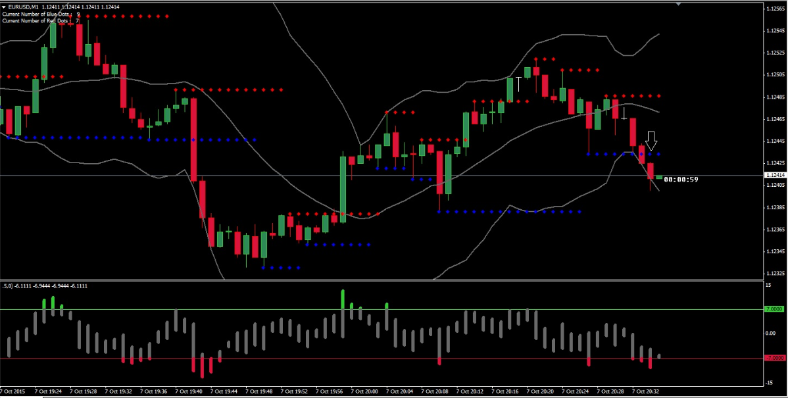The image size is (788, 398).
Task: Click the 1.12345 price scale label
Action: 776,252
